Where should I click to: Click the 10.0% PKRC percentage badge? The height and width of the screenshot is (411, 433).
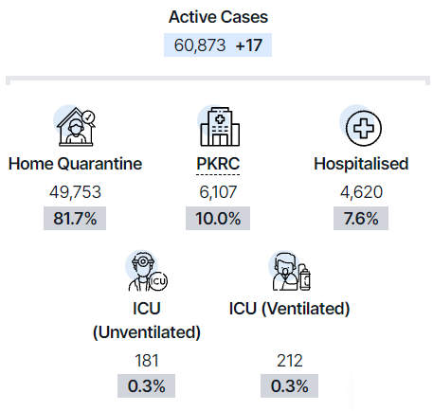(x=218, y=219)
